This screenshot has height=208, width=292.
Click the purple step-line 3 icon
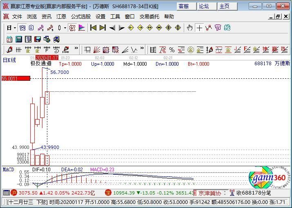(x=40, y=28)
